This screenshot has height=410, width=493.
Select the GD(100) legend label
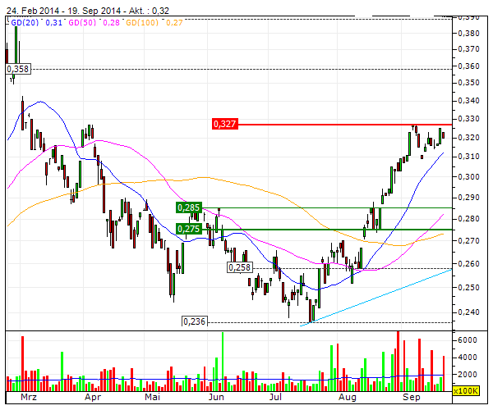click(x=142, y=23)
